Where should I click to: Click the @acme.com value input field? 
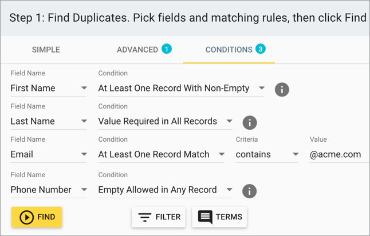pyautogui.click(x=339, y=154)
